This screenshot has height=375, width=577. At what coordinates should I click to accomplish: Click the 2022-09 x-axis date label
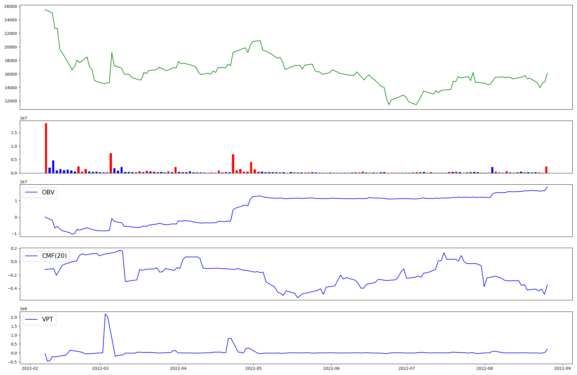click(562, 368)
